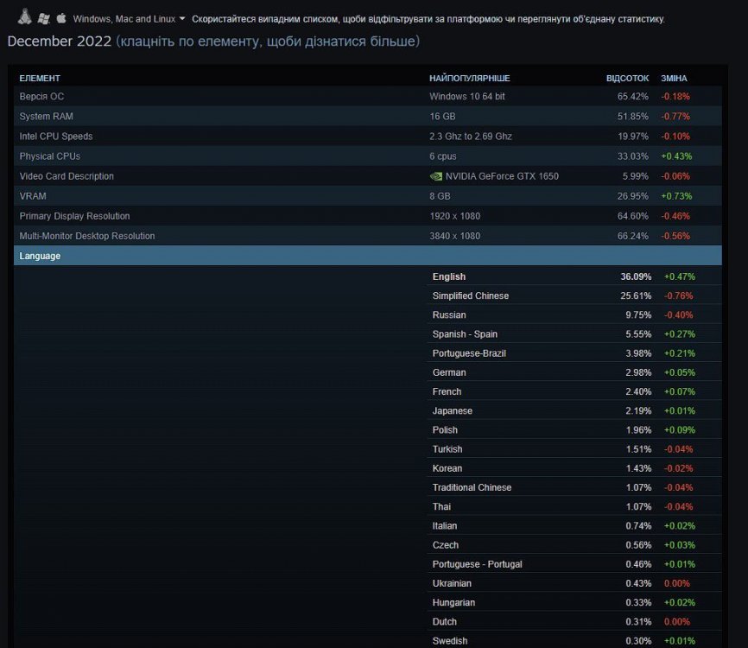Click the ЗМІНА column header

coord(674,79)
